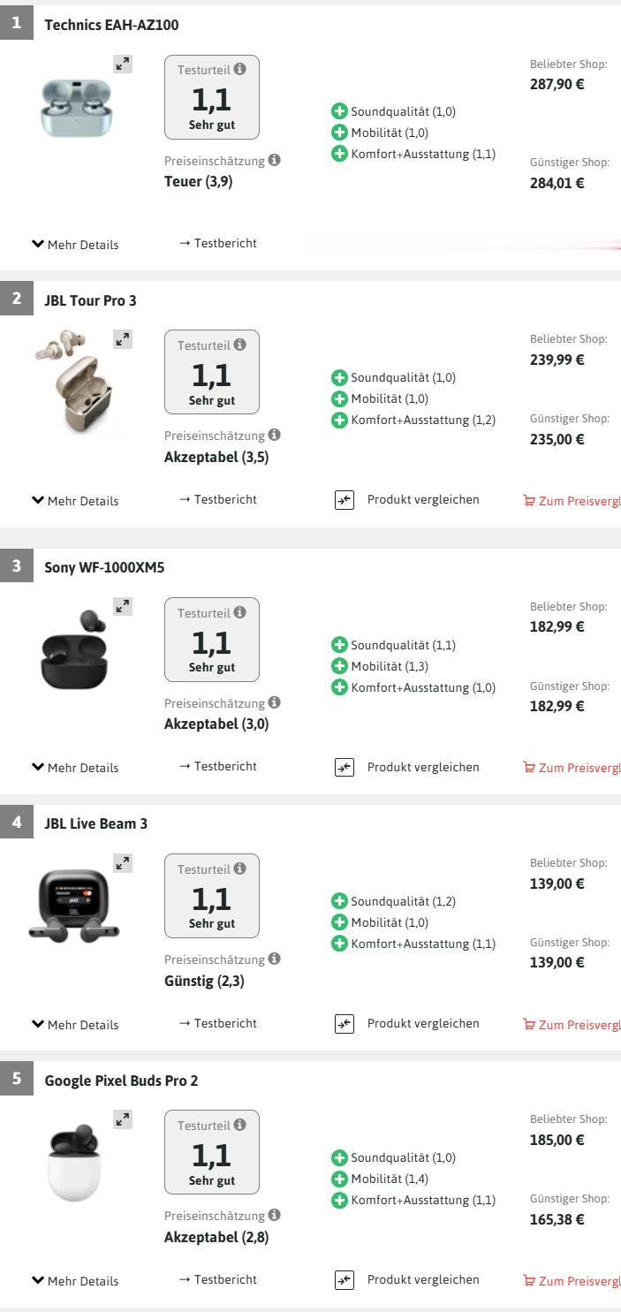This screenshot has width=621, height=1312.
Task: Expand Mehr Details for JBL Tour Pro 3
Action: pyautogui.click(x=74, y=501)
